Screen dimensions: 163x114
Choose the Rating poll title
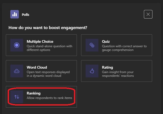(x=107, y=67)
